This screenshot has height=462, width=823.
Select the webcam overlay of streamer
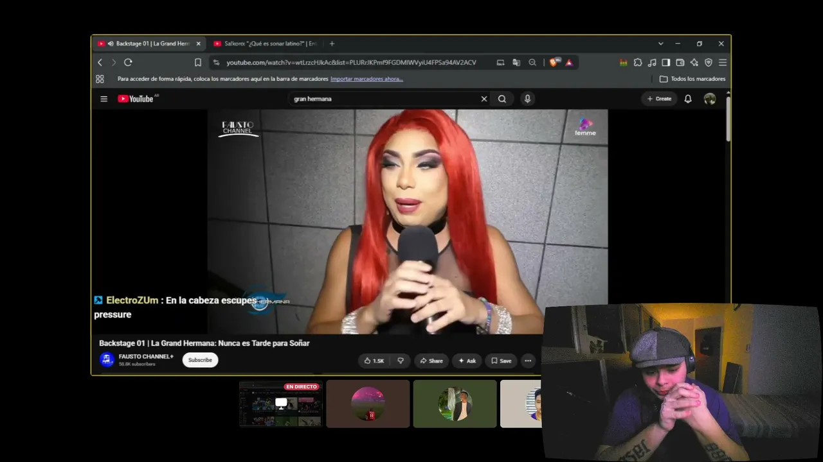(x=682, y=383)
